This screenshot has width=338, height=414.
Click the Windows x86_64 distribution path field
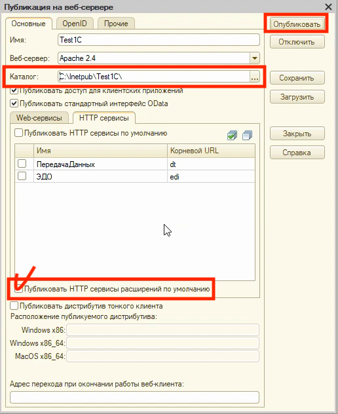(162, 343)
